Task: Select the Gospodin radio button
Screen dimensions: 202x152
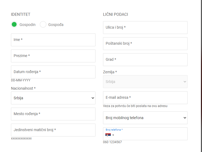Action: (14, 25)
